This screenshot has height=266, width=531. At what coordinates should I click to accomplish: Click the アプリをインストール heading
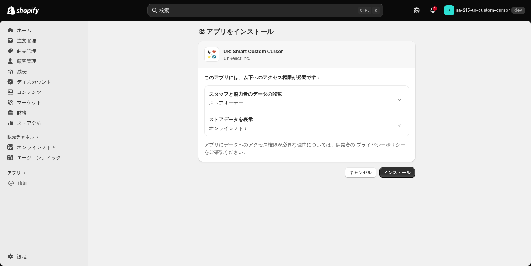[240, 32]
